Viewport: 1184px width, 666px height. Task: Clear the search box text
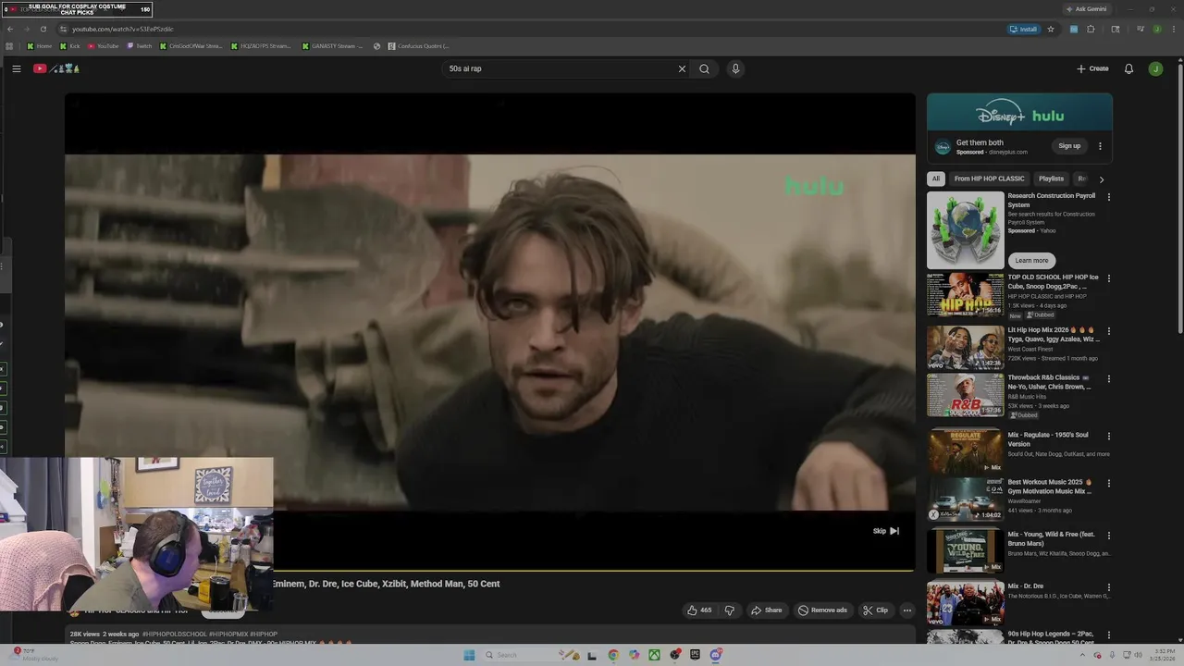[x=682, y=68]
